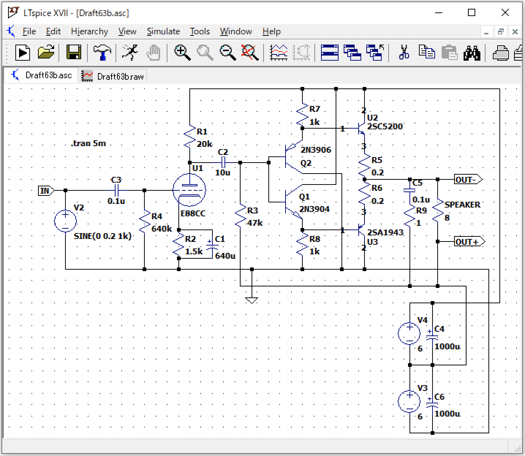Viewport: 525px width, 456px height.
Task: Open a file with the folder icon
Action: click(x=46, y=53)
